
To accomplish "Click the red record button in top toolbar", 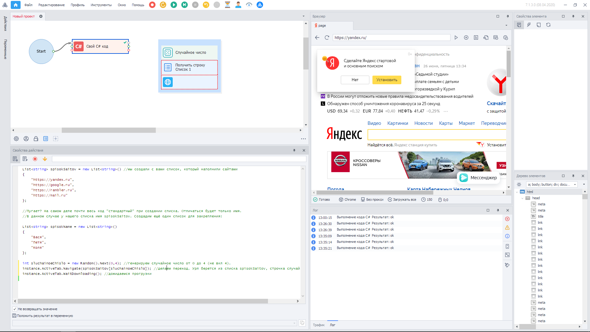I will (x=152, y=5).
